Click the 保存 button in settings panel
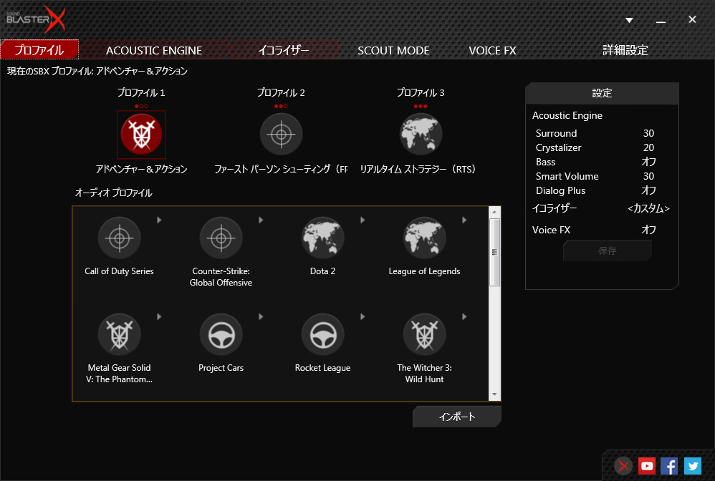 coord(608,251)
